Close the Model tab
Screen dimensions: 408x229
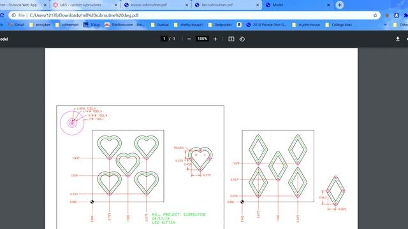pyautogui.click(x=328, y=5)
